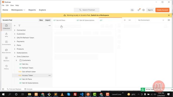Click the Search Postman field
The width and height of the screenshot is (173, 97).
click(86, 10)
